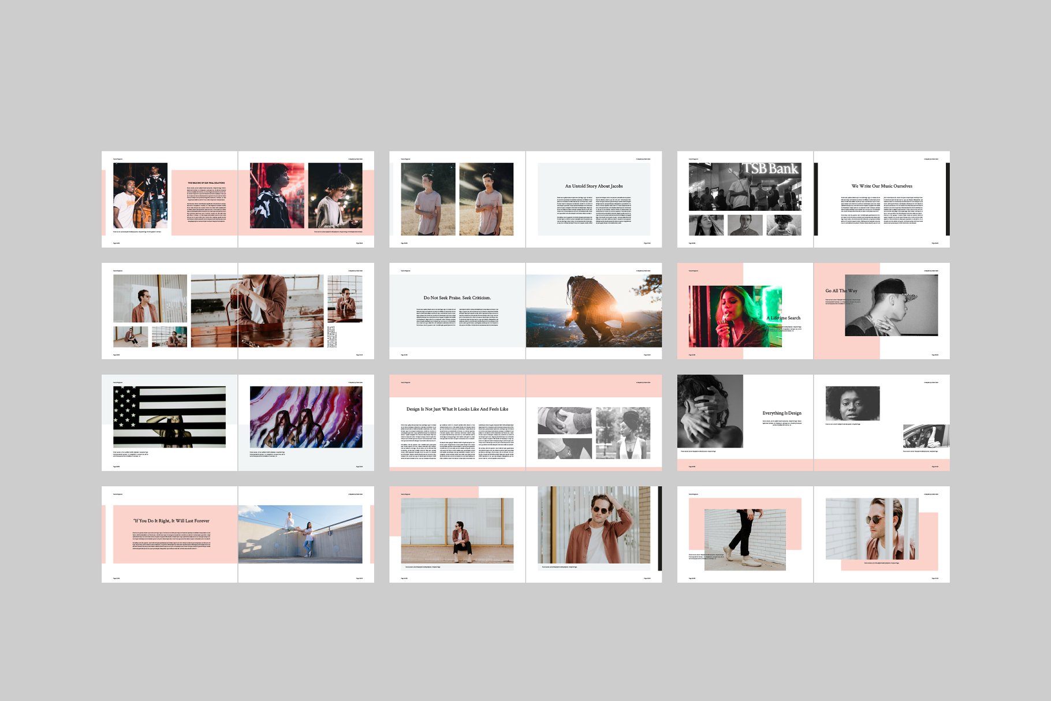Open the 'We Write Our Music Ourselves' slide
1051x701 pixels.
pos(882,186)
